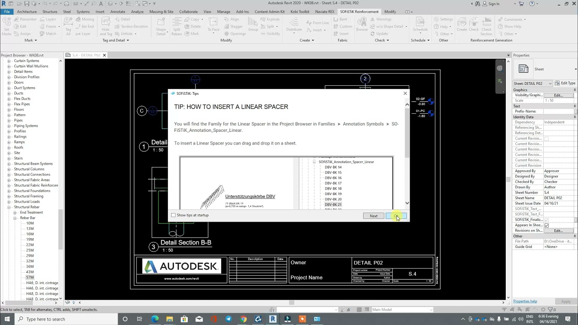Click the Task View taskbar icon

pyautogui.click(x=140, y=319)
